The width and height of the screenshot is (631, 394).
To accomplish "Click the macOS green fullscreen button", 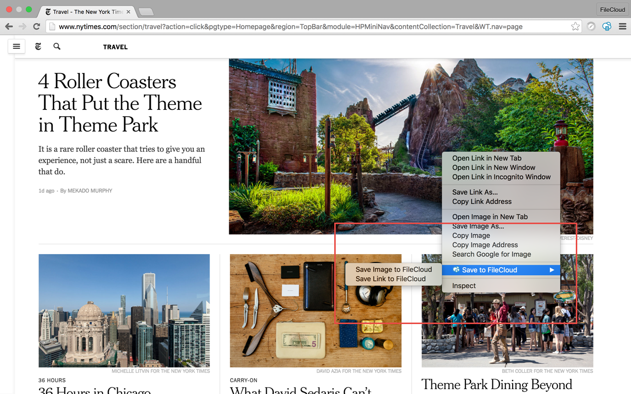I will (x=29, y=10).
